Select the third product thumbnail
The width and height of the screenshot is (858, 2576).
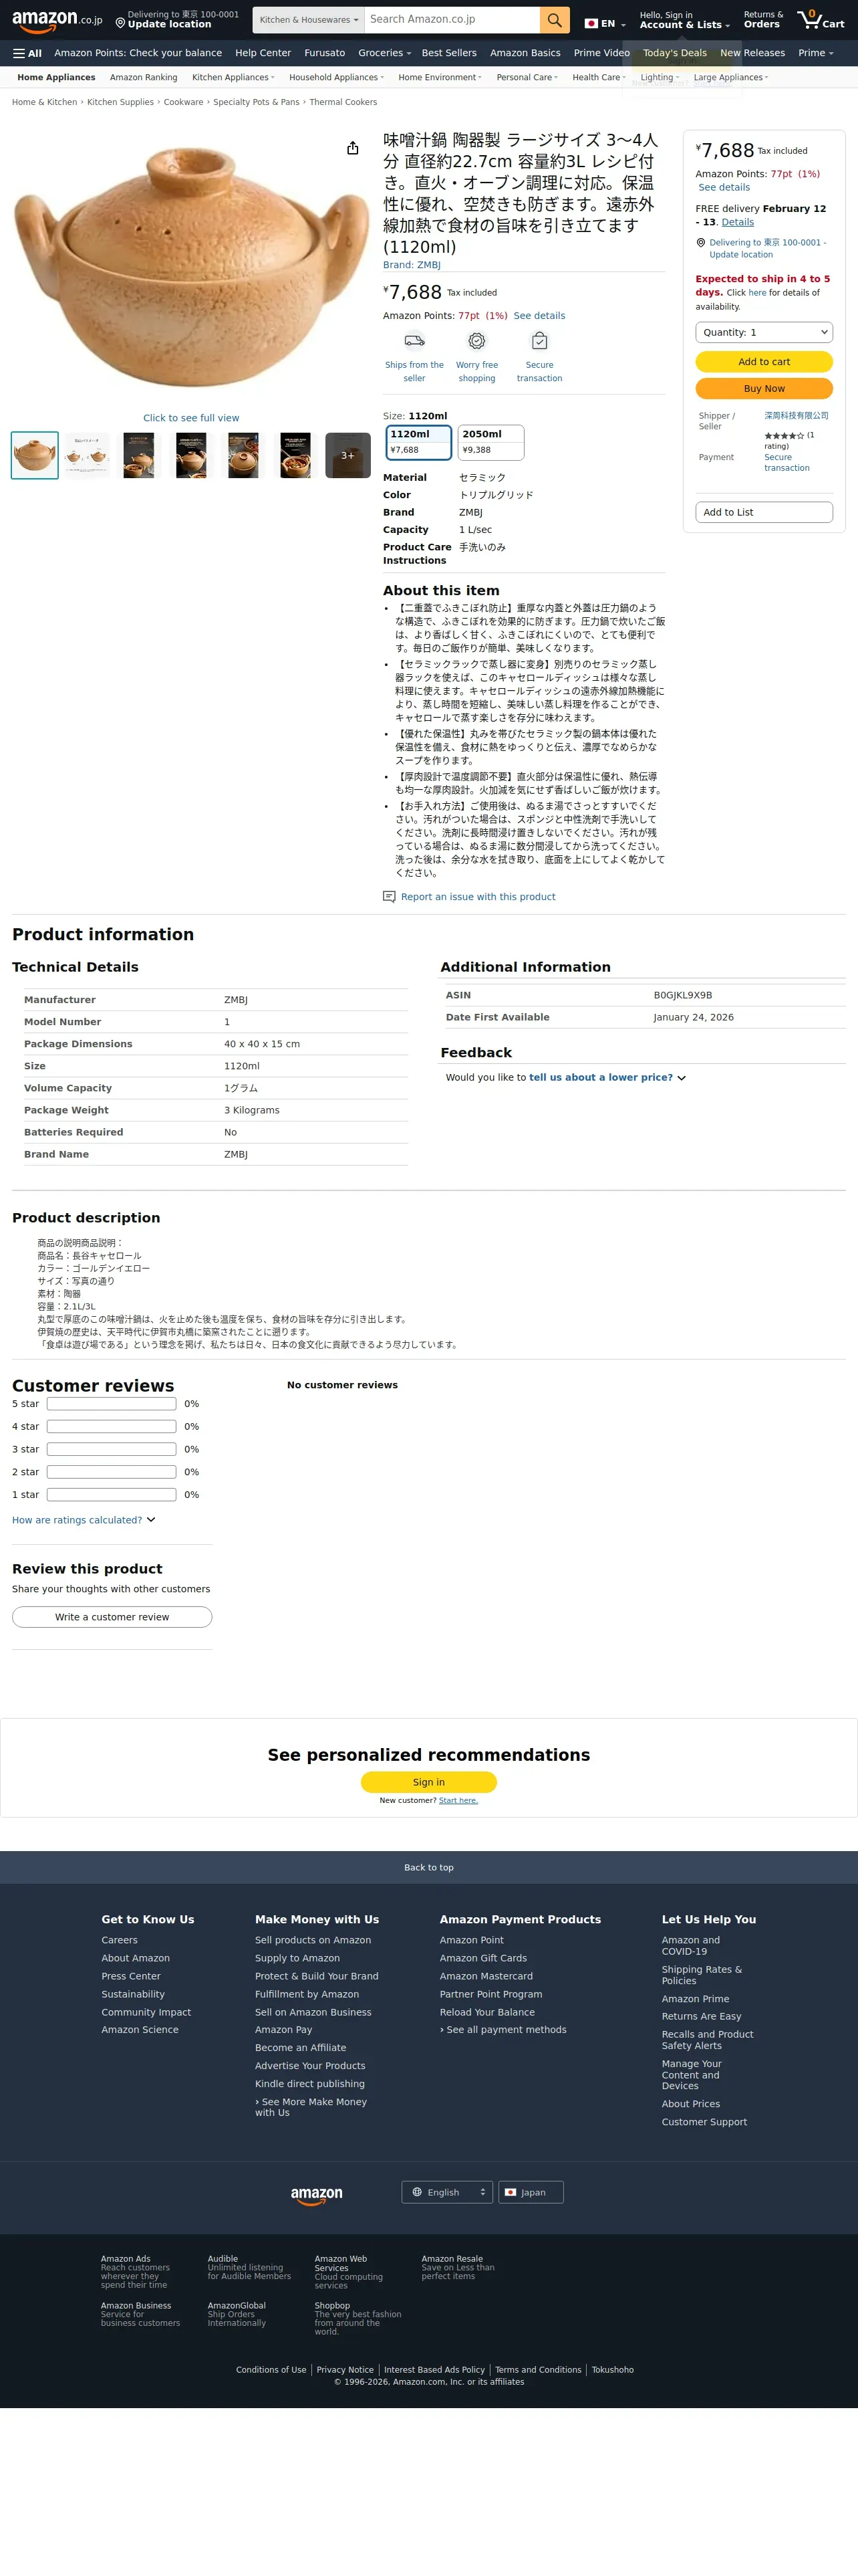point(139,455)
